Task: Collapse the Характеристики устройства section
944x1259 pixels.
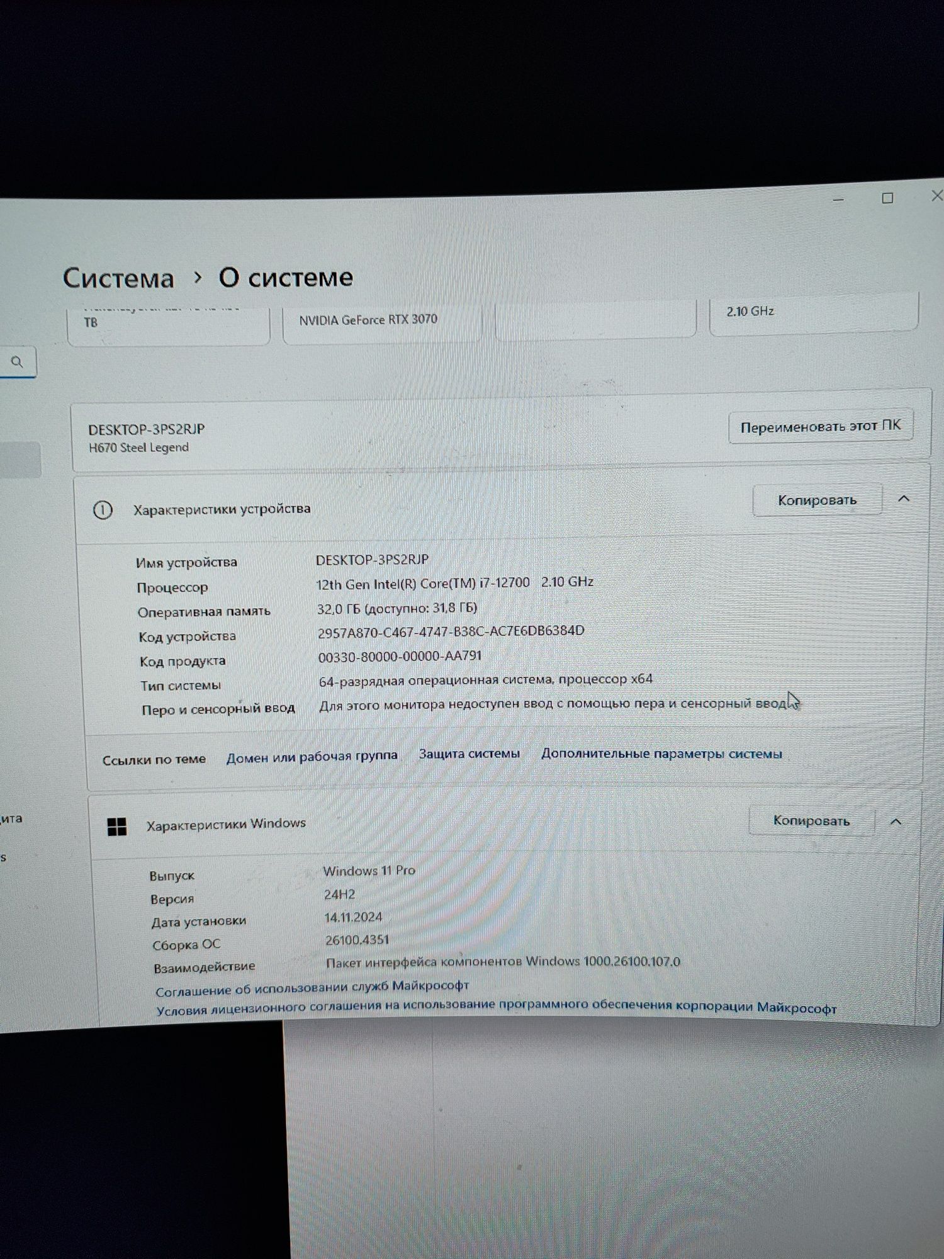Action: [904, 499]
